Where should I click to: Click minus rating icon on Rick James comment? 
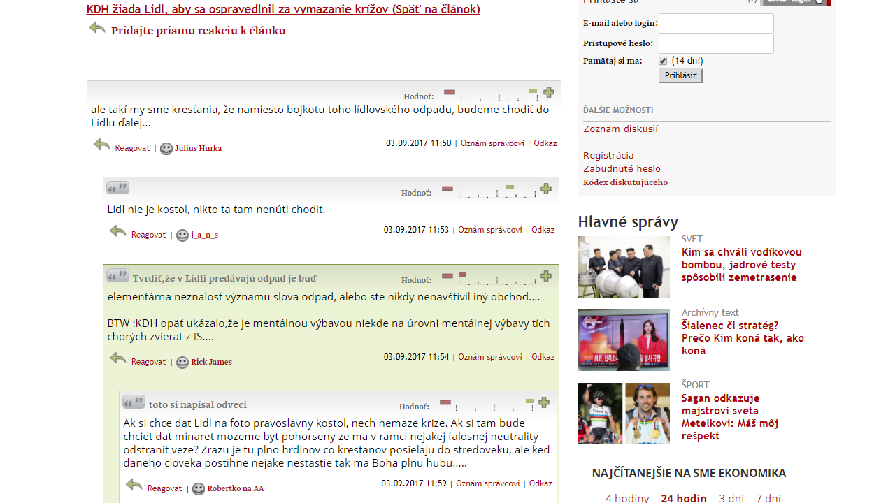click(447, 276)
